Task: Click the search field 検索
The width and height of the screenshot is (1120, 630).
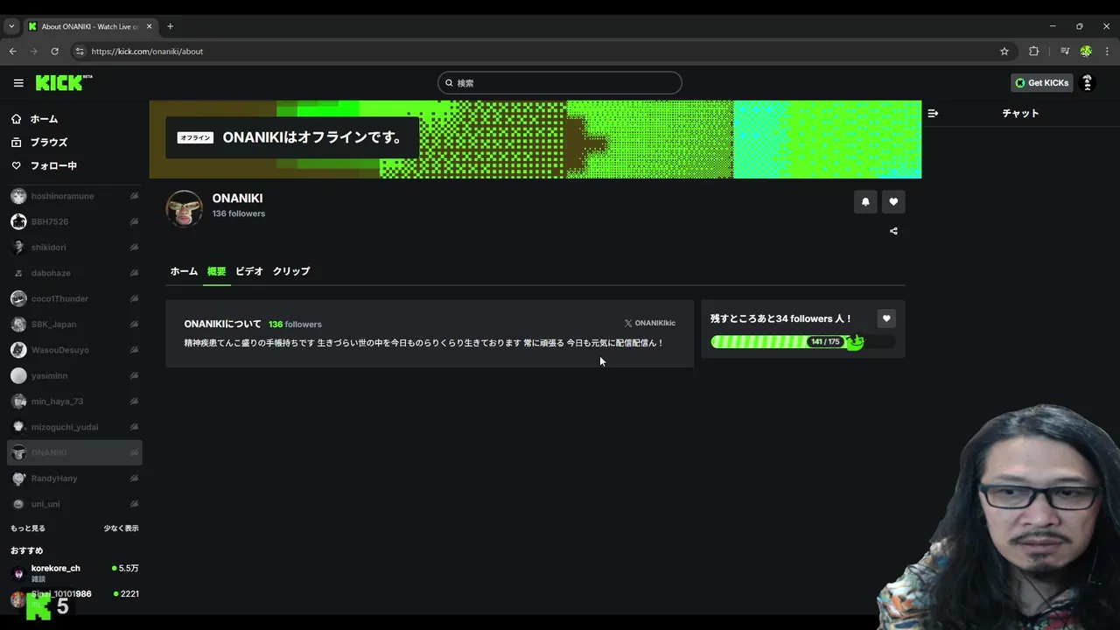Action: pos(560,83)
